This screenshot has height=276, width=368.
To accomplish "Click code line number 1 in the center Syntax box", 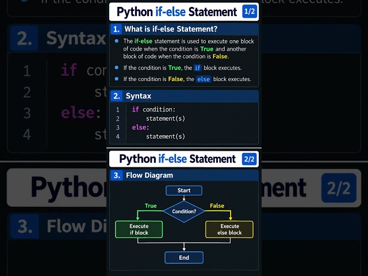I will pyautogui.click(x=117, y=110).
